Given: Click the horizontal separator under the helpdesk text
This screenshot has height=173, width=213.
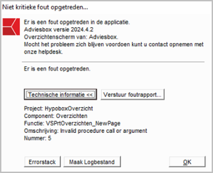Looking at the screenshot, I should point(113,62).
